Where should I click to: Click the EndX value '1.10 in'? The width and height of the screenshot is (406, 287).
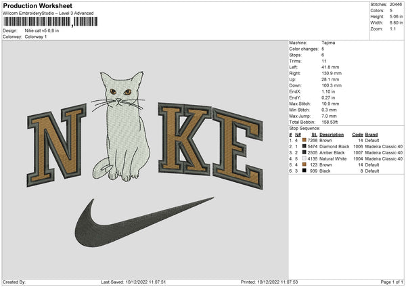[328, 91]
